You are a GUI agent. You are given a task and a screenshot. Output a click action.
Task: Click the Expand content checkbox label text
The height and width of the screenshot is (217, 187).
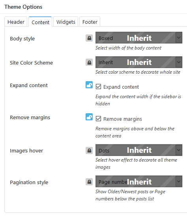(121, 87)
